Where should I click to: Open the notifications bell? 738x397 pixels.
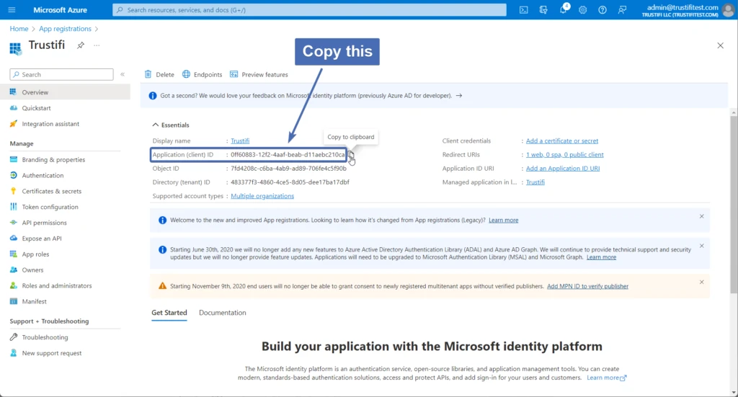564,10
